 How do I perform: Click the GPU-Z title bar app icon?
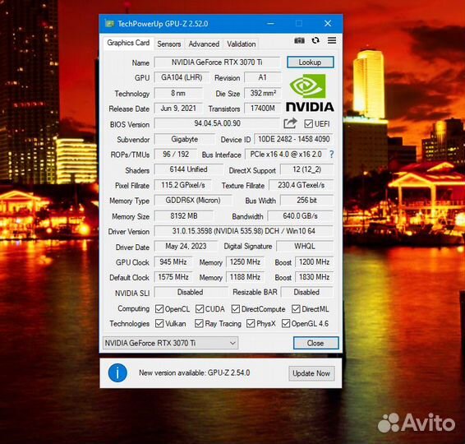(x=109, y=24)
